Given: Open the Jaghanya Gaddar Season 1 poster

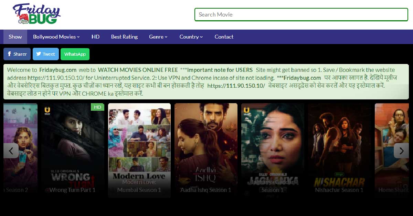Looking at the screenshot, I should click(x=273, y=151).
